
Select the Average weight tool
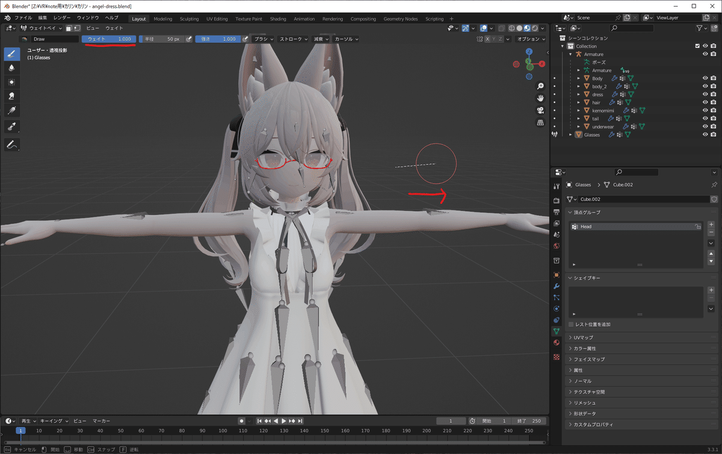pyautogui.click(x=12, y=82)
